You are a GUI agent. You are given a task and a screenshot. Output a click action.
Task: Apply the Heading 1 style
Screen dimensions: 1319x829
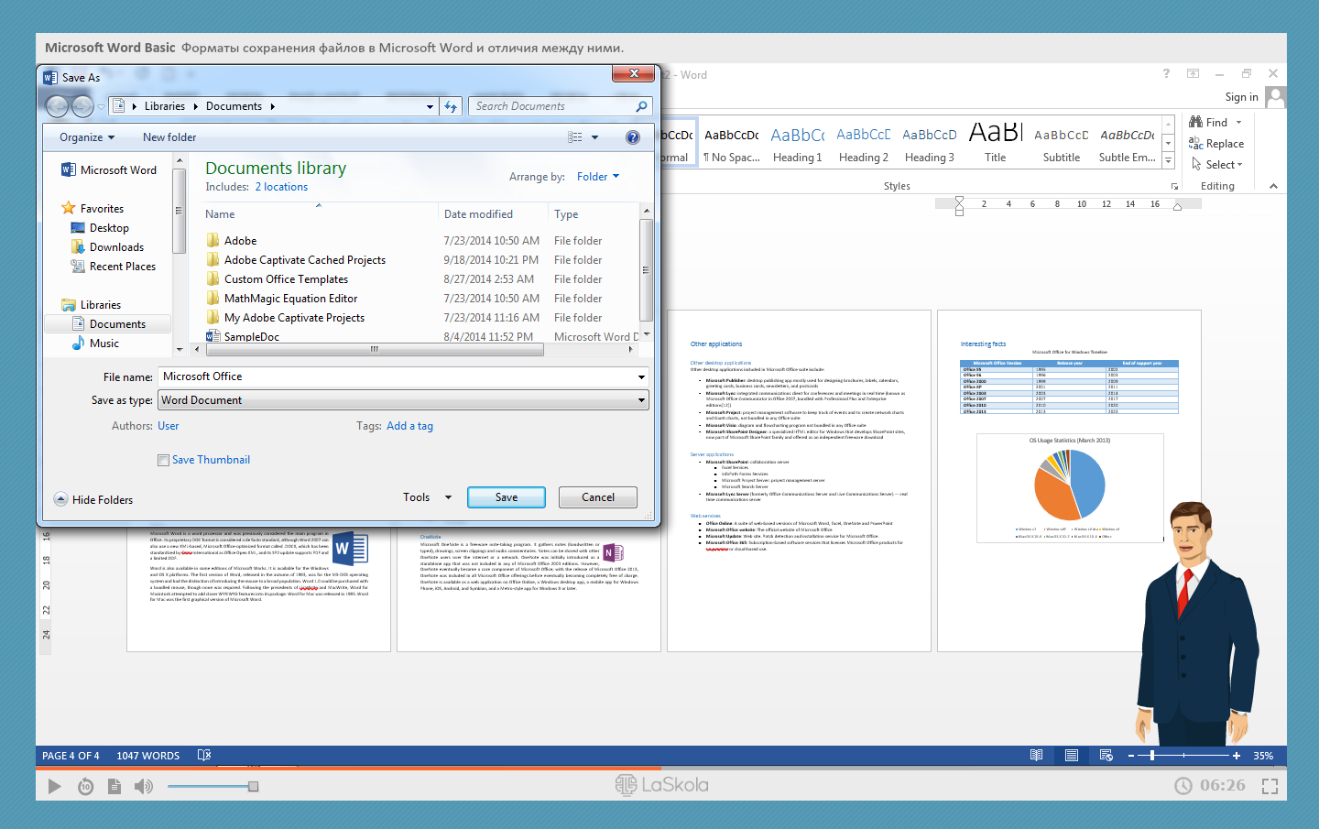pos(797,144)
